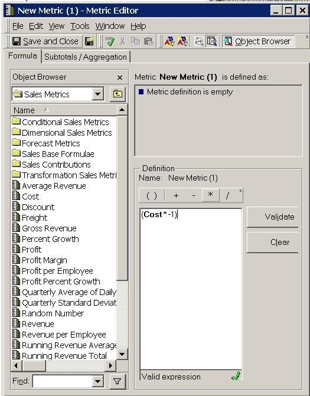Close the Object Browser pane
310x396 pixels.
(x=120, y=77)
